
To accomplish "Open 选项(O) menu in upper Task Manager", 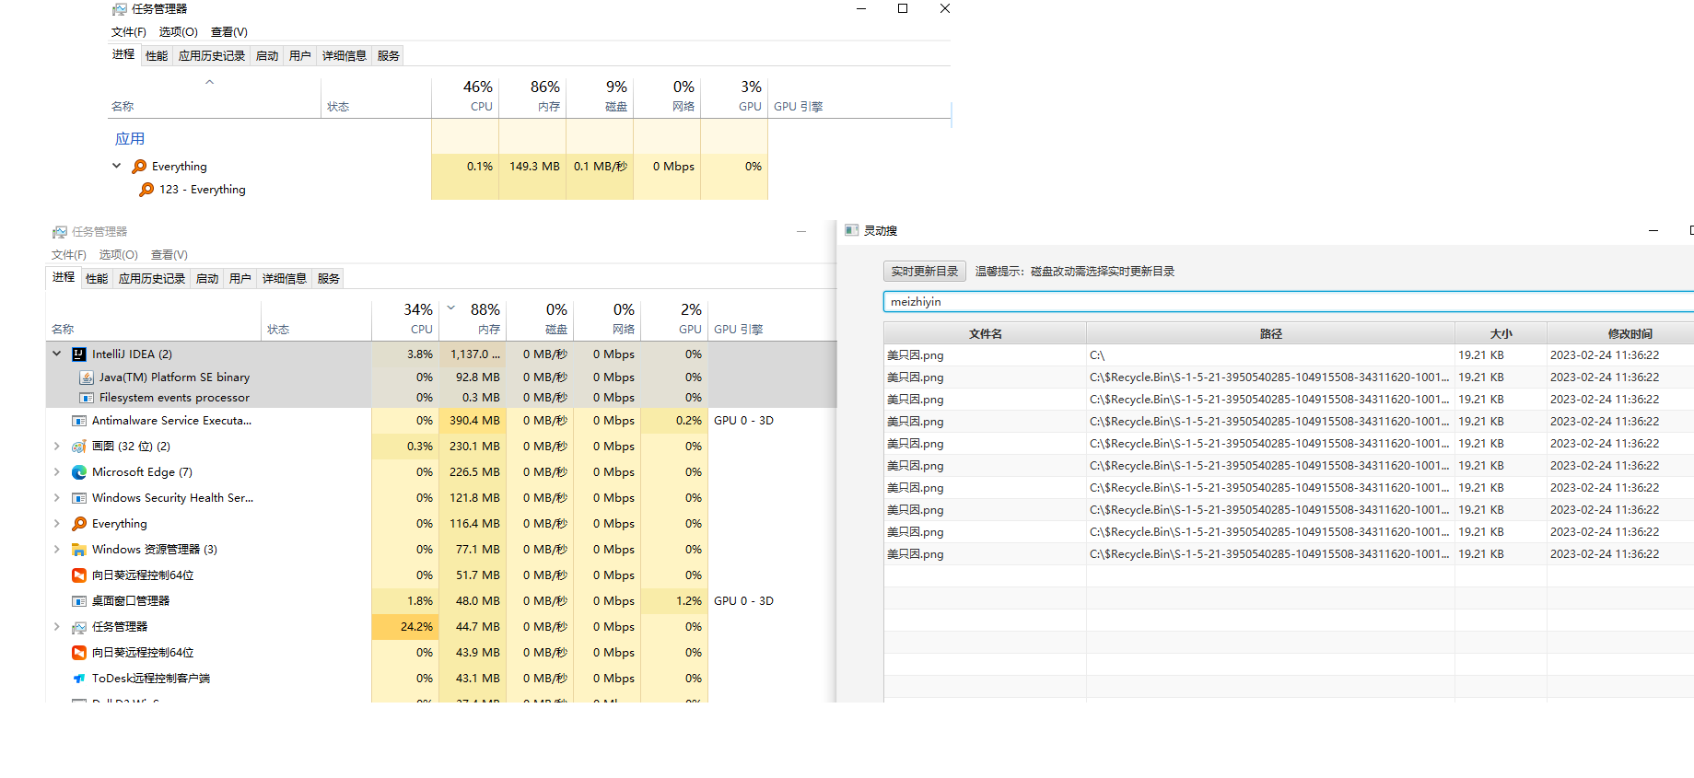I will [x=179, y=32].
